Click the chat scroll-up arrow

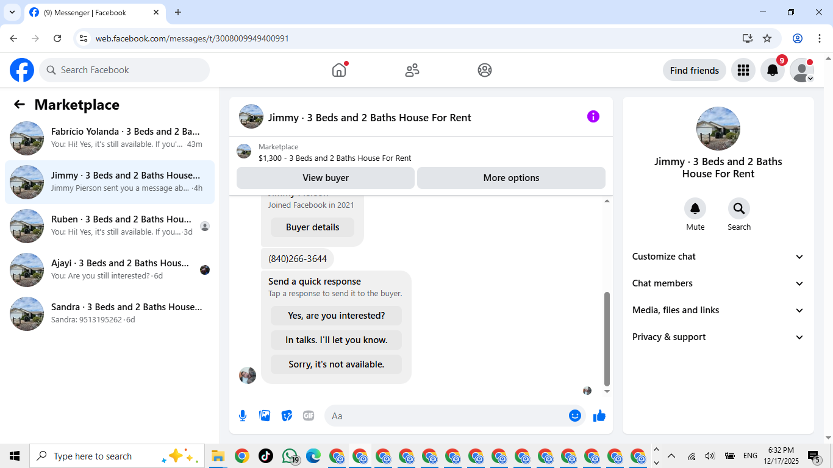click(x=607, y=201)
